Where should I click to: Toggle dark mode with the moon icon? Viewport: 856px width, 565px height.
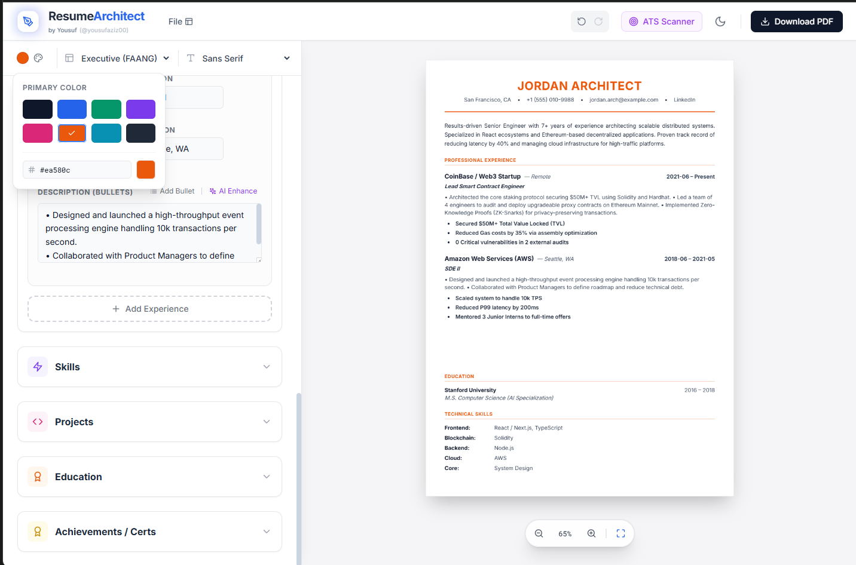tap(720, 21)
